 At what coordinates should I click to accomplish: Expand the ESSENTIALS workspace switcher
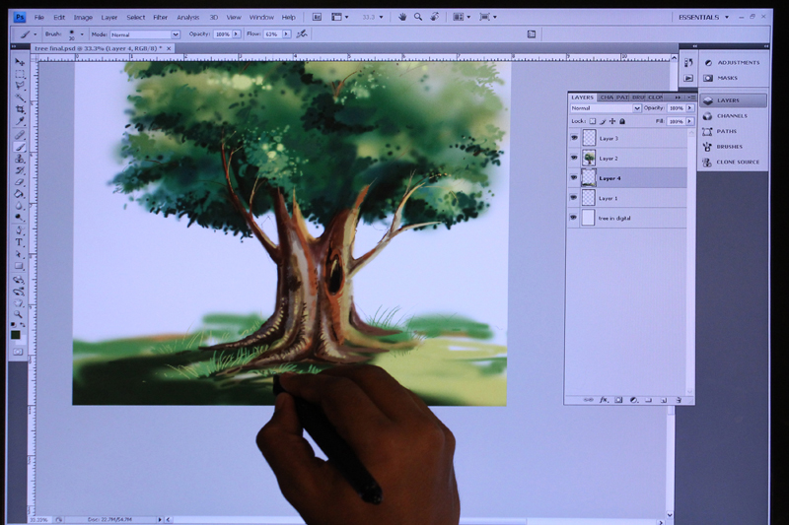coord(703,17)
